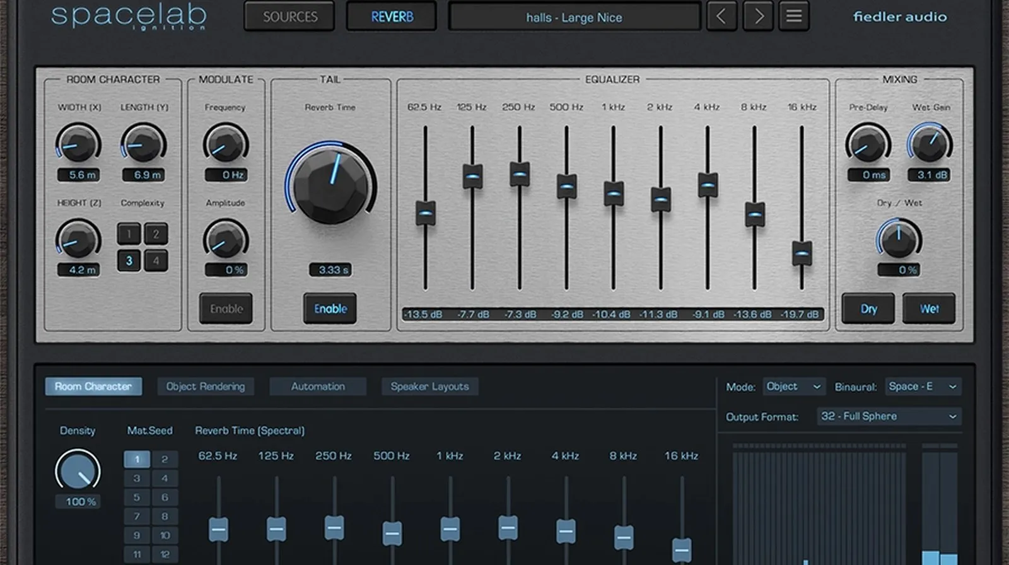
Task: Open the Object Rendering tab
Action: point(206,387)
